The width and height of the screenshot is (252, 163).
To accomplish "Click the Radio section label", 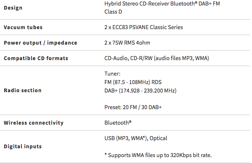I will point(23,90).
